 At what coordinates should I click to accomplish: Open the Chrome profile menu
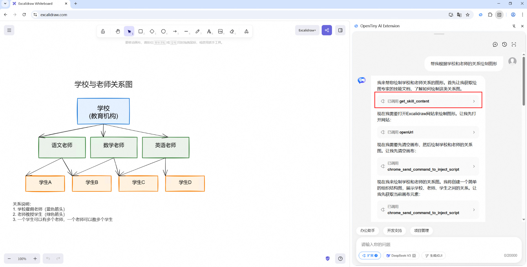(x=513, y=15)
